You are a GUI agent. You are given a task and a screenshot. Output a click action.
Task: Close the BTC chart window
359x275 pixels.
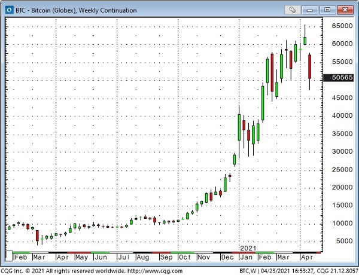point(345,10)
